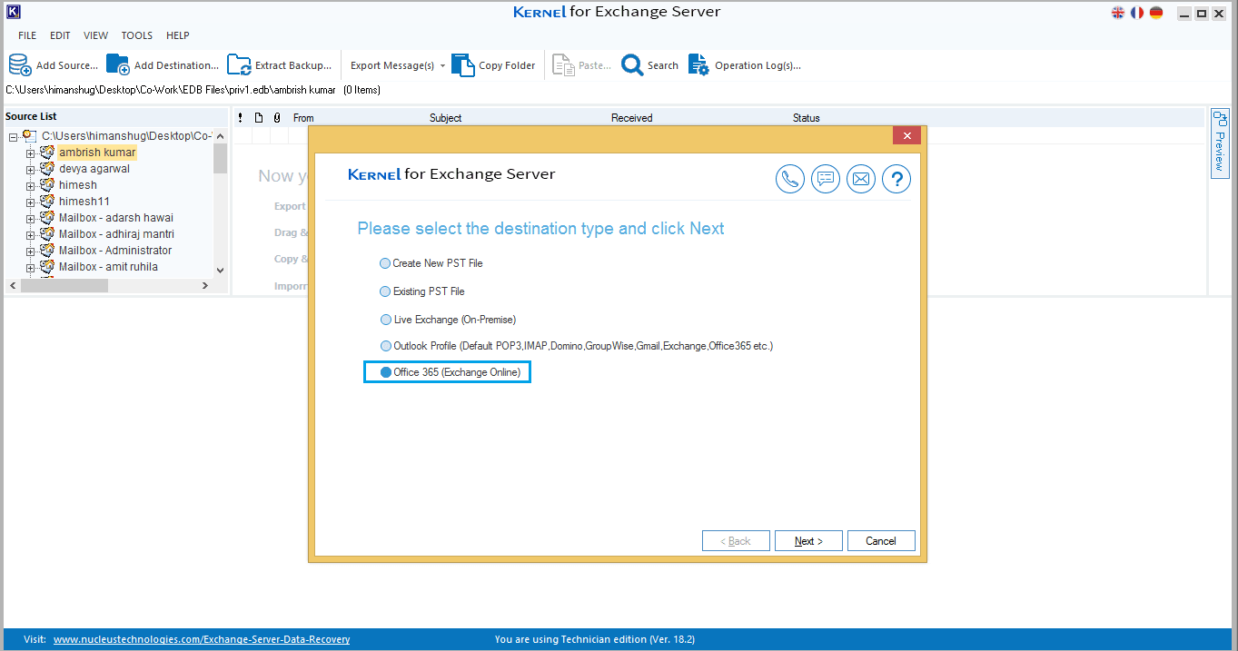
Task: Select the Mailbox - adhiraj mantri item
Action: pyautogui.click(x=116, y=234)
